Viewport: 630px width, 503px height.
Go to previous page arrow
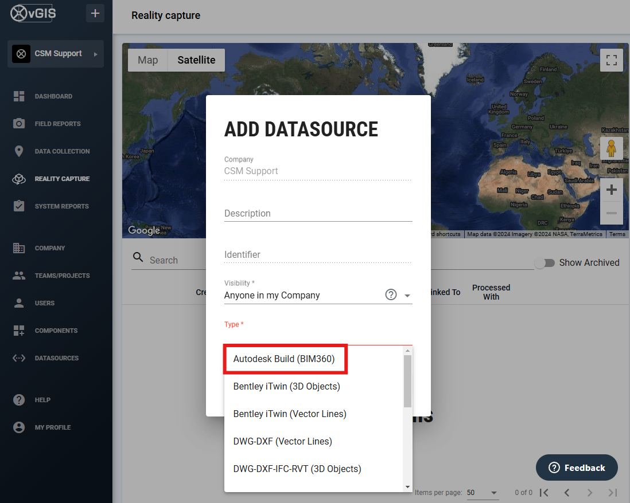566,493
